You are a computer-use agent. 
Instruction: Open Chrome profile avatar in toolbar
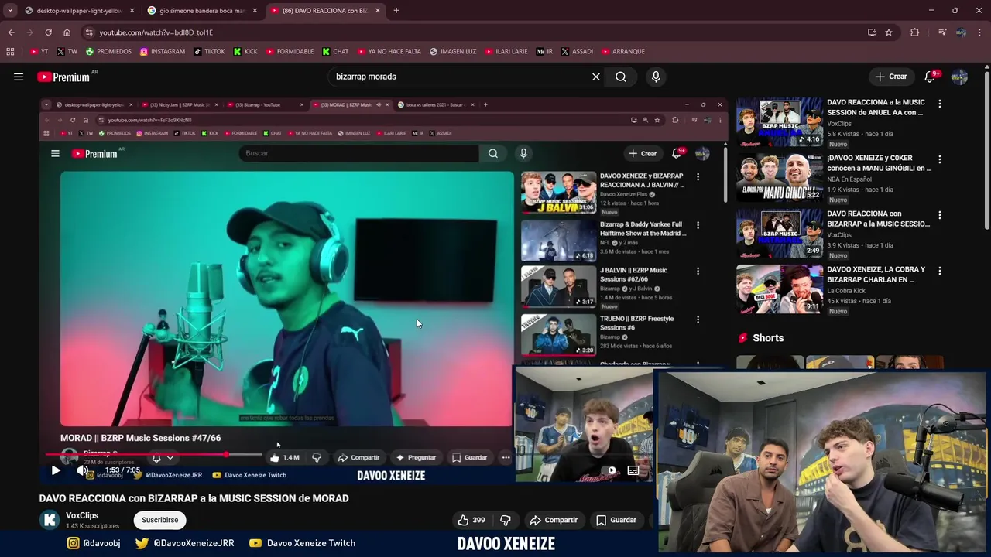[x=961, y=32]
